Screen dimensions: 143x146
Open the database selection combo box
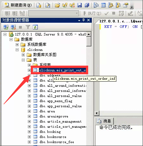coord(54,13)
